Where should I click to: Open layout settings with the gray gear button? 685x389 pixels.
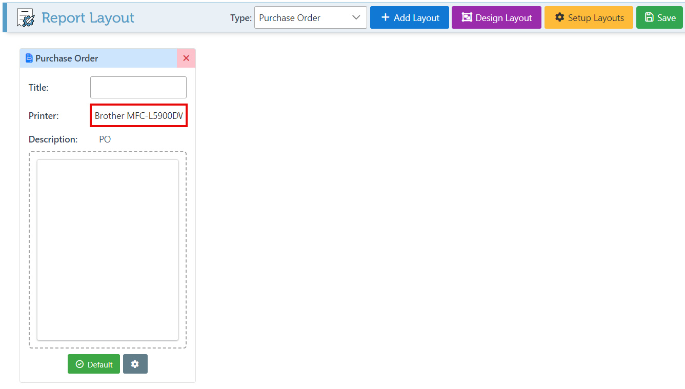tap(135, 364)
